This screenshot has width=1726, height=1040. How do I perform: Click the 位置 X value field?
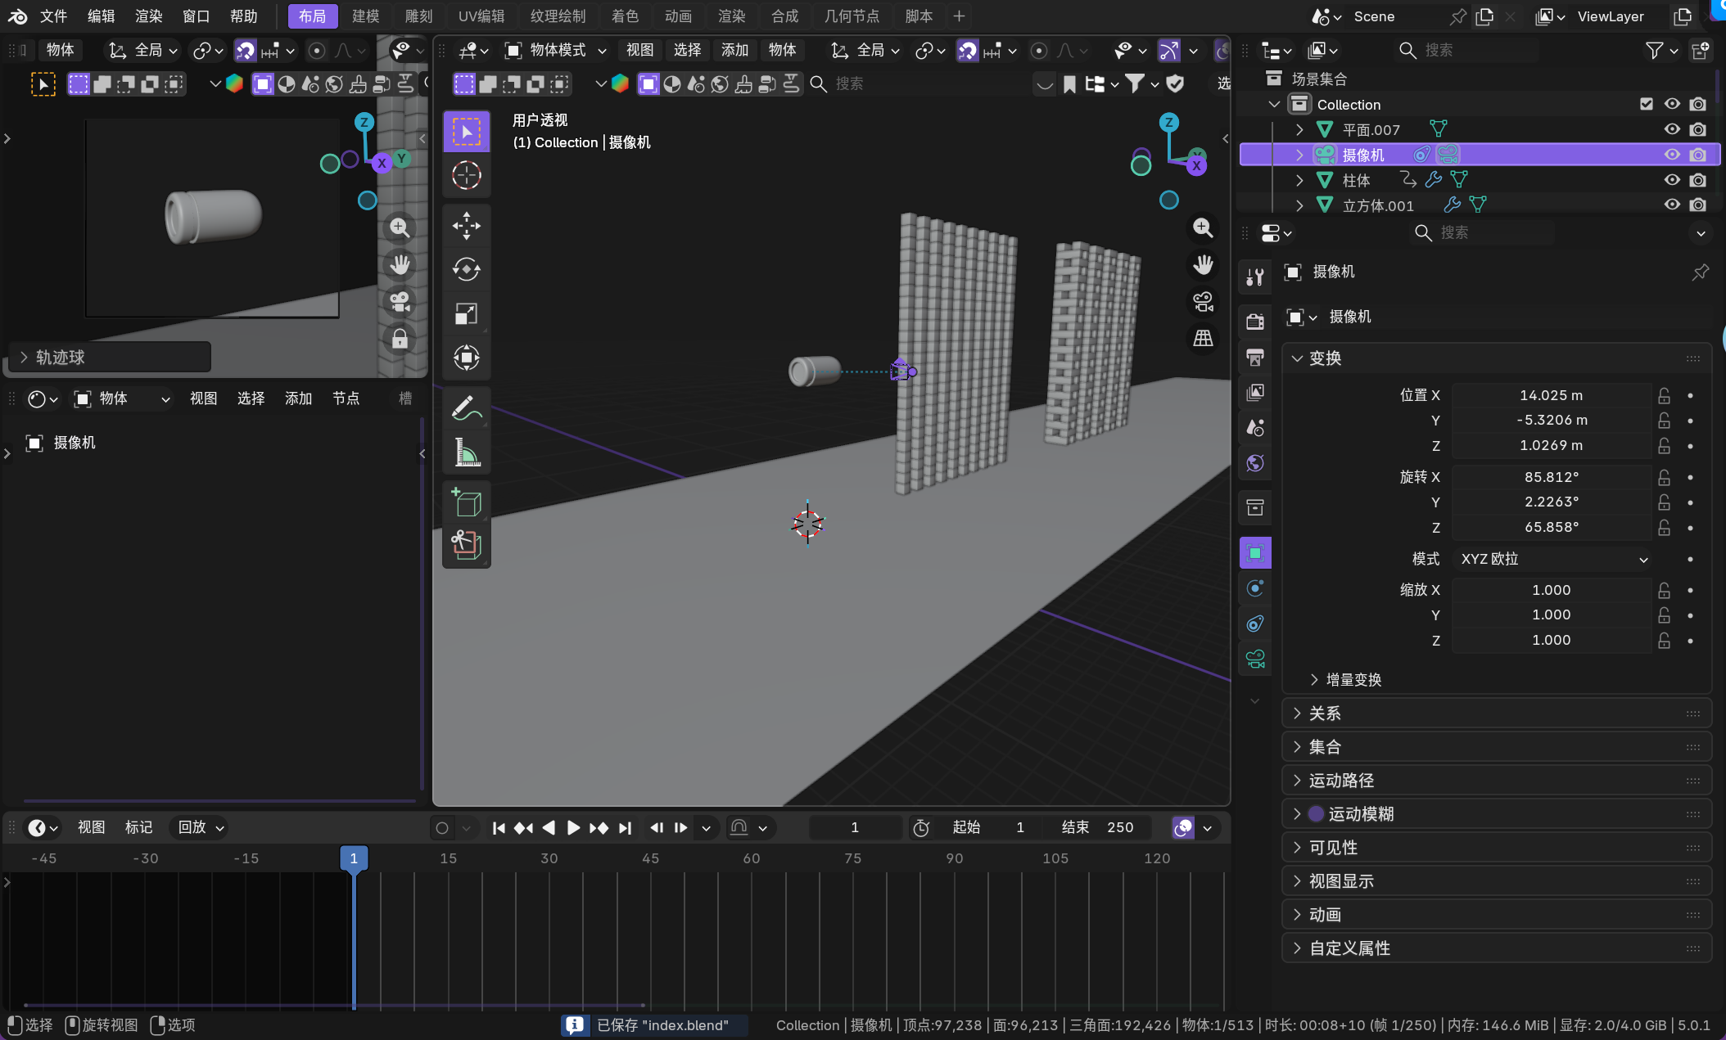[1551, 395]
